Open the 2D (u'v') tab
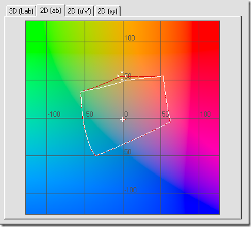The image size is (251, 227). click(79, 11)
